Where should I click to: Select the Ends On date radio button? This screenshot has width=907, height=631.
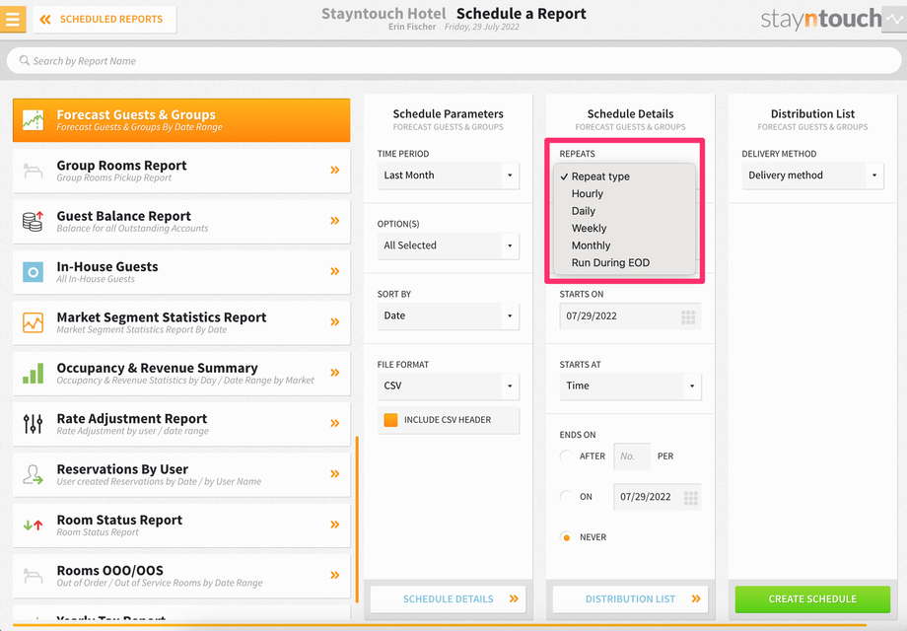tap(566, 497)
